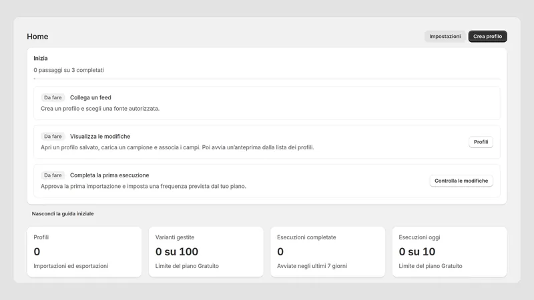Click the text Importazioni ed esportazioni

(71, 266)
